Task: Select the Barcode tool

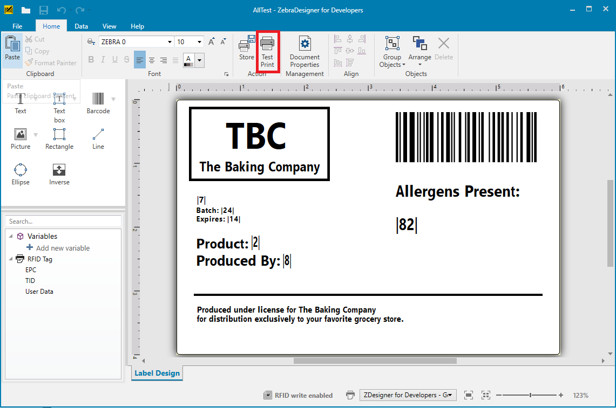Action: (98, 102)
